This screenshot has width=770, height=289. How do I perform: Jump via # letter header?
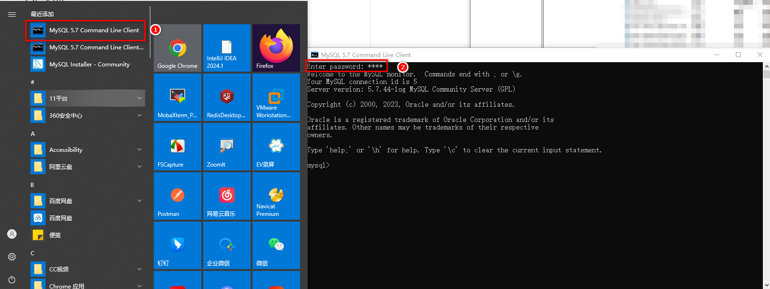tap(32, 82)
